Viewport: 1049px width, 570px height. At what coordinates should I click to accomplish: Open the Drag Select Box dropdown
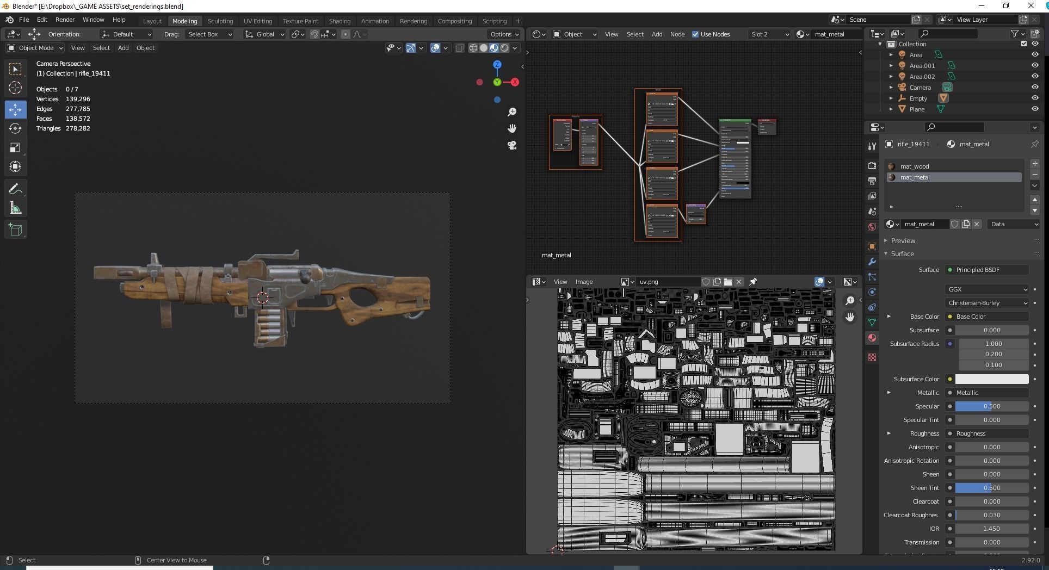(209, 34)
